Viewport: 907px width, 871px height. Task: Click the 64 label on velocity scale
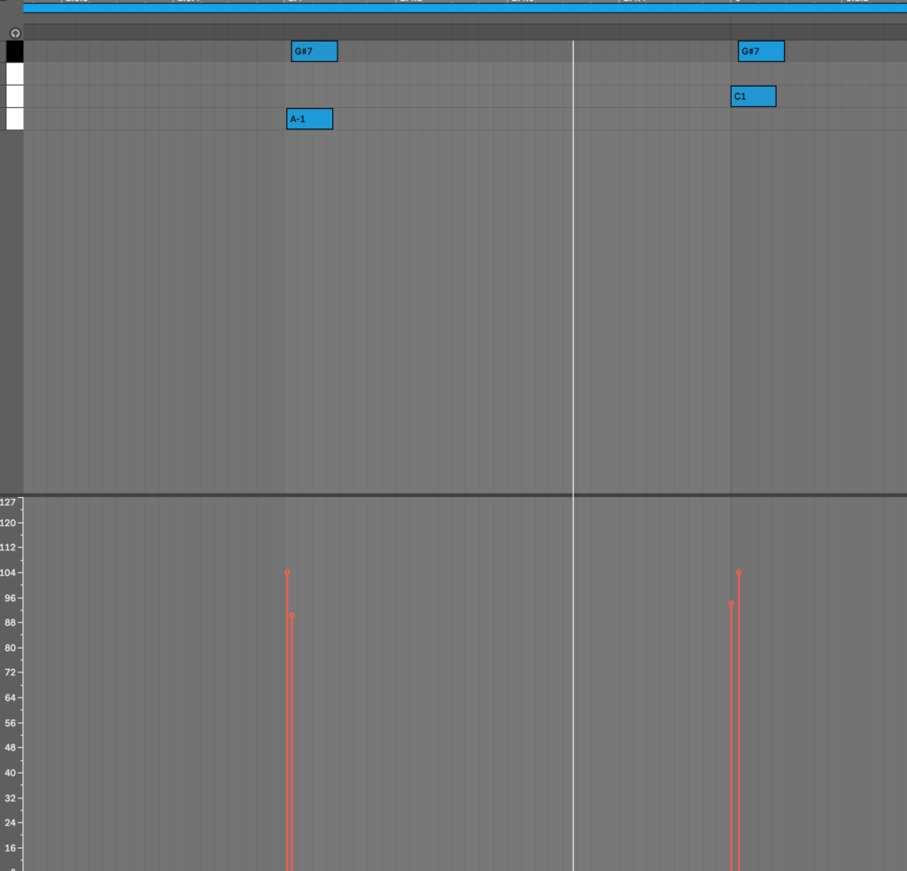click(10, 697)
